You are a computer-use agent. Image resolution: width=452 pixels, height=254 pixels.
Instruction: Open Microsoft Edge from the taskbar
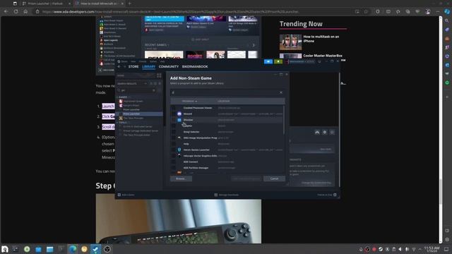coord(73,249)
